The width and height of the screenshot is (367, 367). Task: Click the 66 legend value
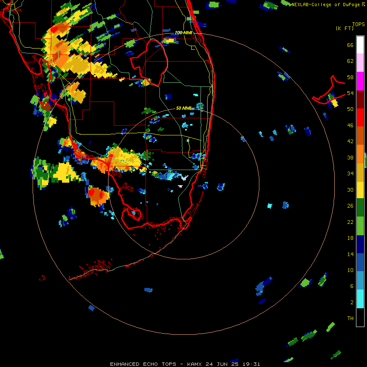point(350,45)
